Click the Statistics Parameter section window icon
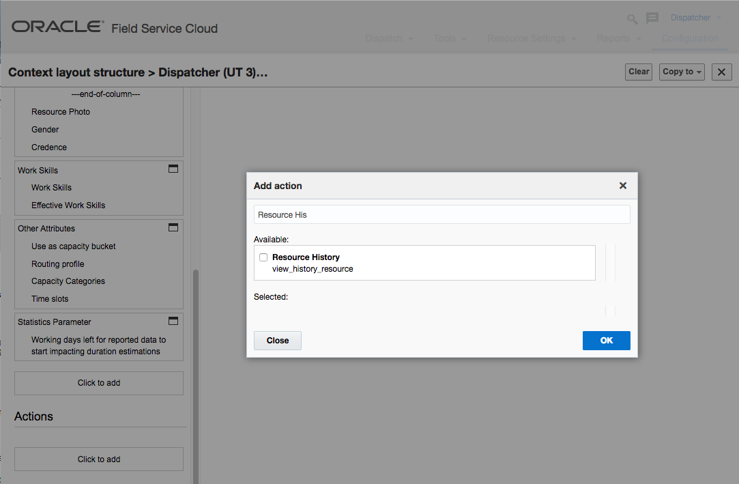 (x=173, y=321)
